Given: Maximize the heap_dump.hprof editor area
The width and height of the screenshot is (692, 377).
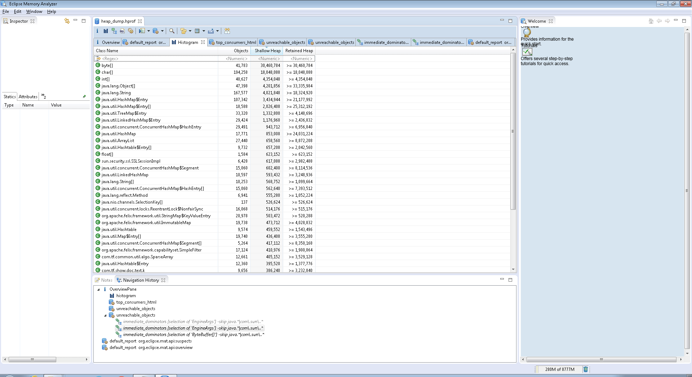Looking at the screenshot, I should click(x=510, y=21).
